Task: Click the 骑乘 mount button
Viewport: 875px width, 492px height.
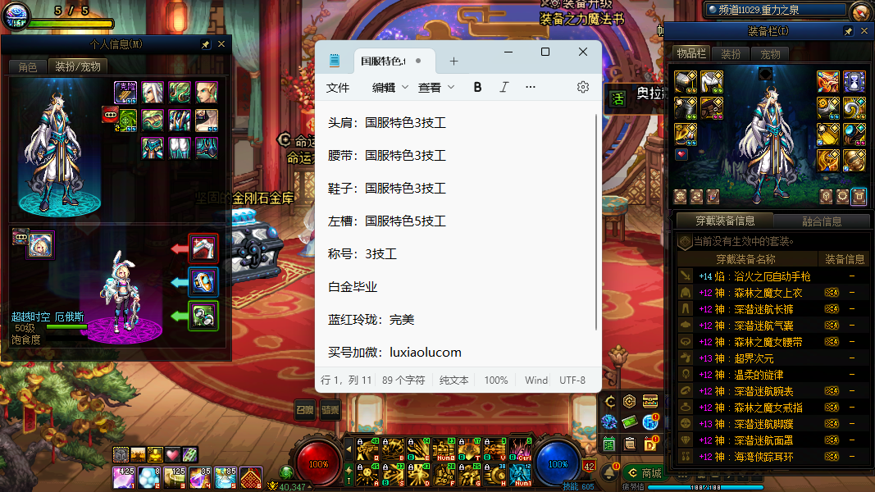Action: (330, 410)
